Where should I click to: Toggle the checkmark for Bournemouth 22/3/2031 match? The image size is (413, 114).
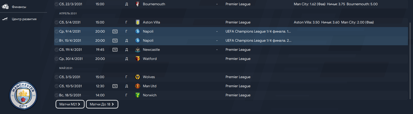(x=57, y=4)
